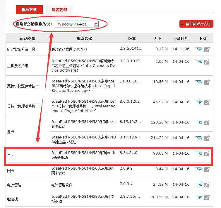Switch to the 配置查询 tab

click(59, 10)
